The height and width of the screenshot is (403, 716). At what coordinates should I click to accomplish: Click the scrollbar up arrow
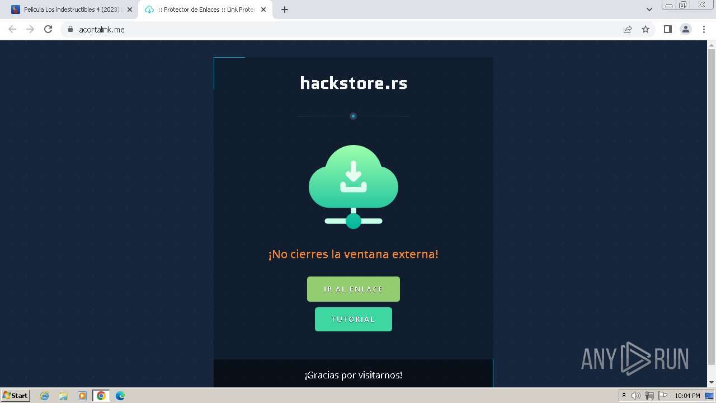point(712,44)
